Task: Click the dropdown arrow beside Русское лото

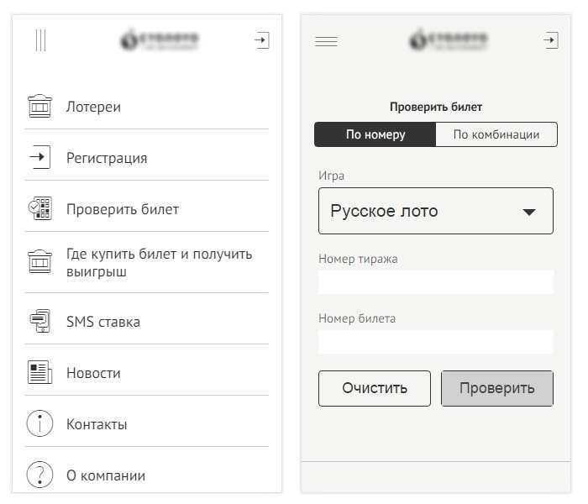Action: (x=529, y=213)
